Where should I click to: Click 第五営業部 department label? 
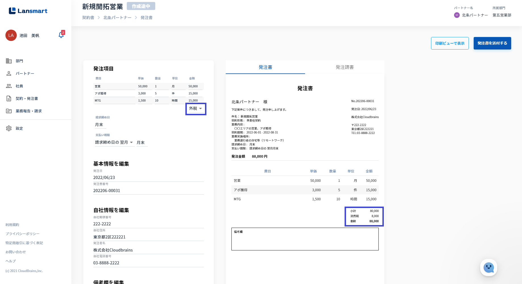coord(502,15)
